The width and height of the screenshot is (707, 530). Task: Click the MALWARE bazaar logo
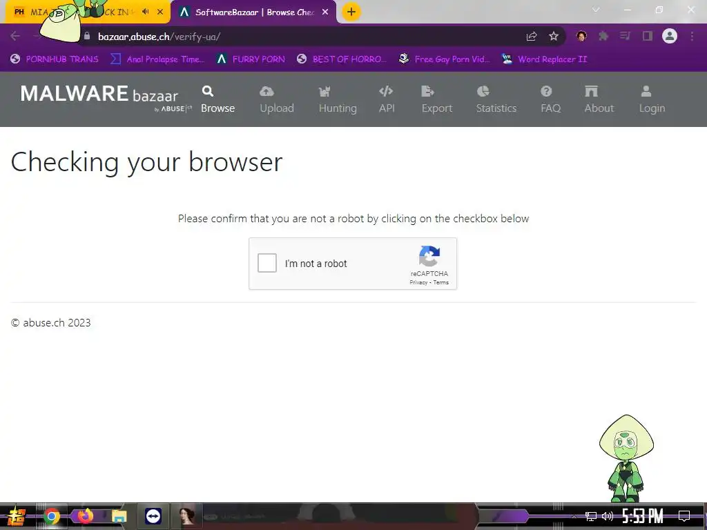(106, 97)
